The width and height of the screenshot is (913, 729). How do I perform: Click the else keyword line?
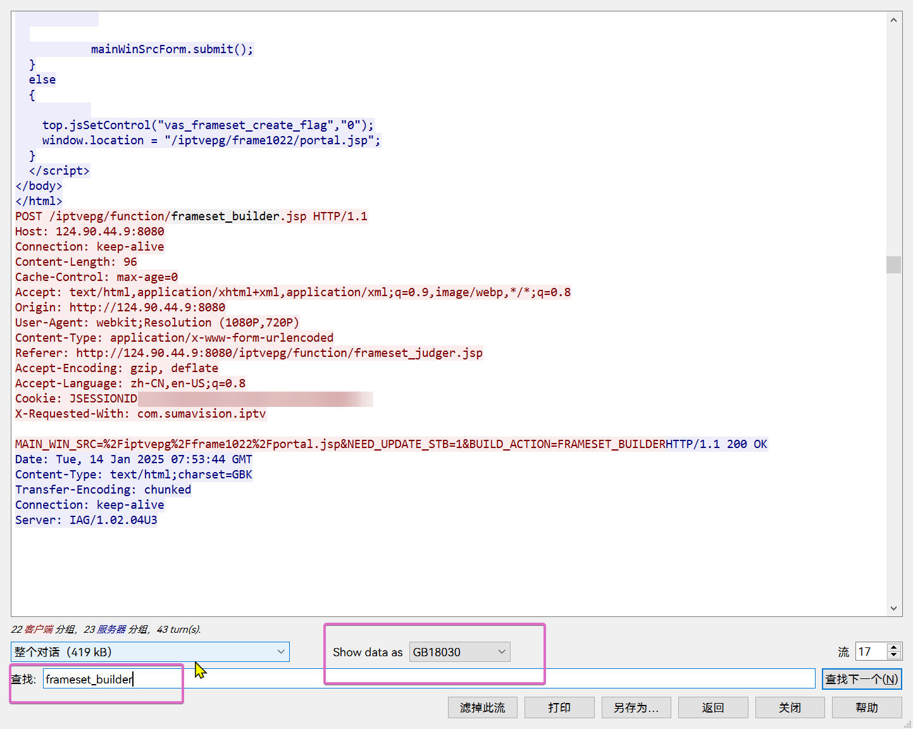[42, 80]
